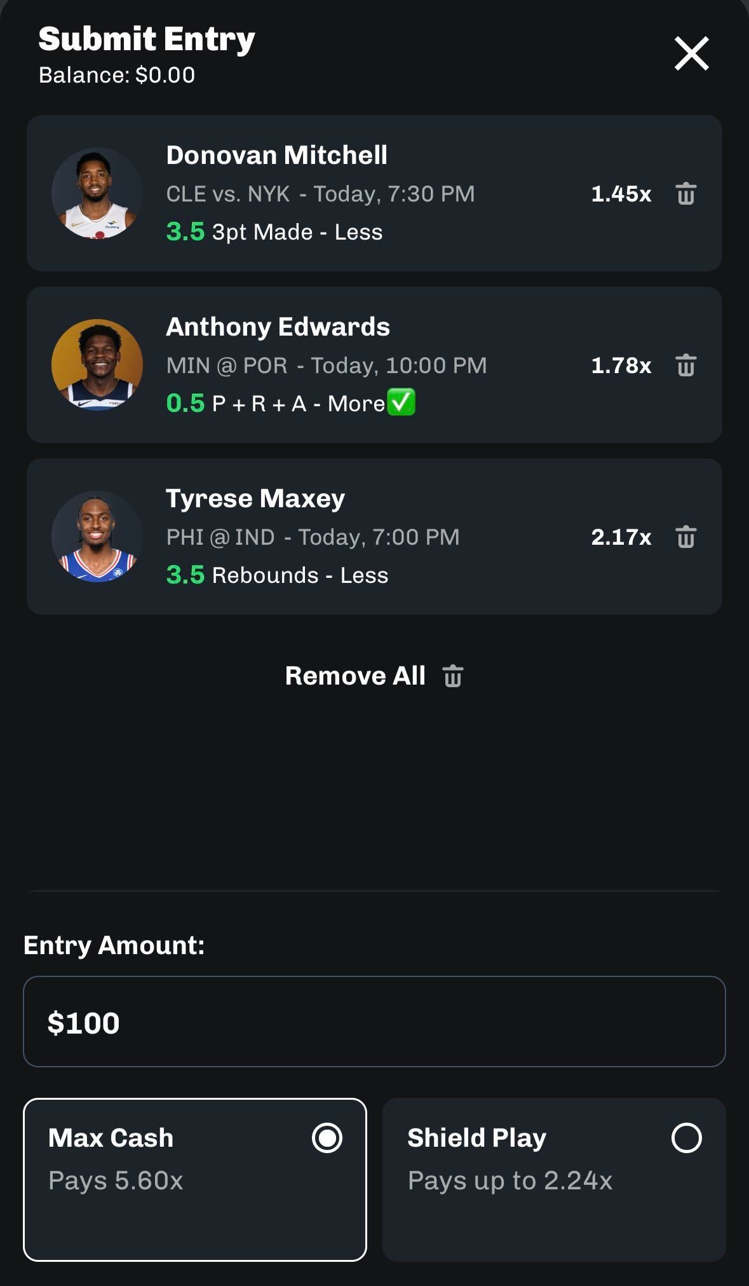Focus the Entry Amount $100 field
The height and width of the screenshot is (1286, 749).
(x=374, y=1022)
